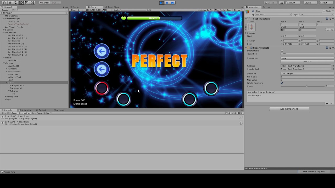Image resolution: width=335 pixels, height=188 pixels.
Task: Pause play mode with the pause icon
Action: pos(167,3)
